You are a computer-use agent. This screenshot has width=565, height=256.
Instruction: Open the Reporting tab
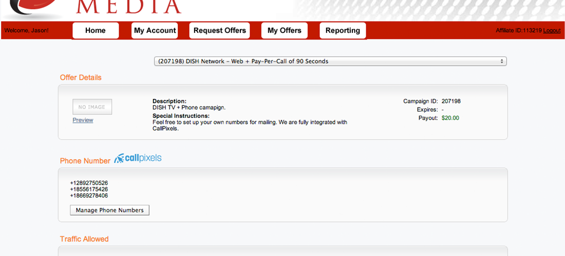tap(343, 31)
